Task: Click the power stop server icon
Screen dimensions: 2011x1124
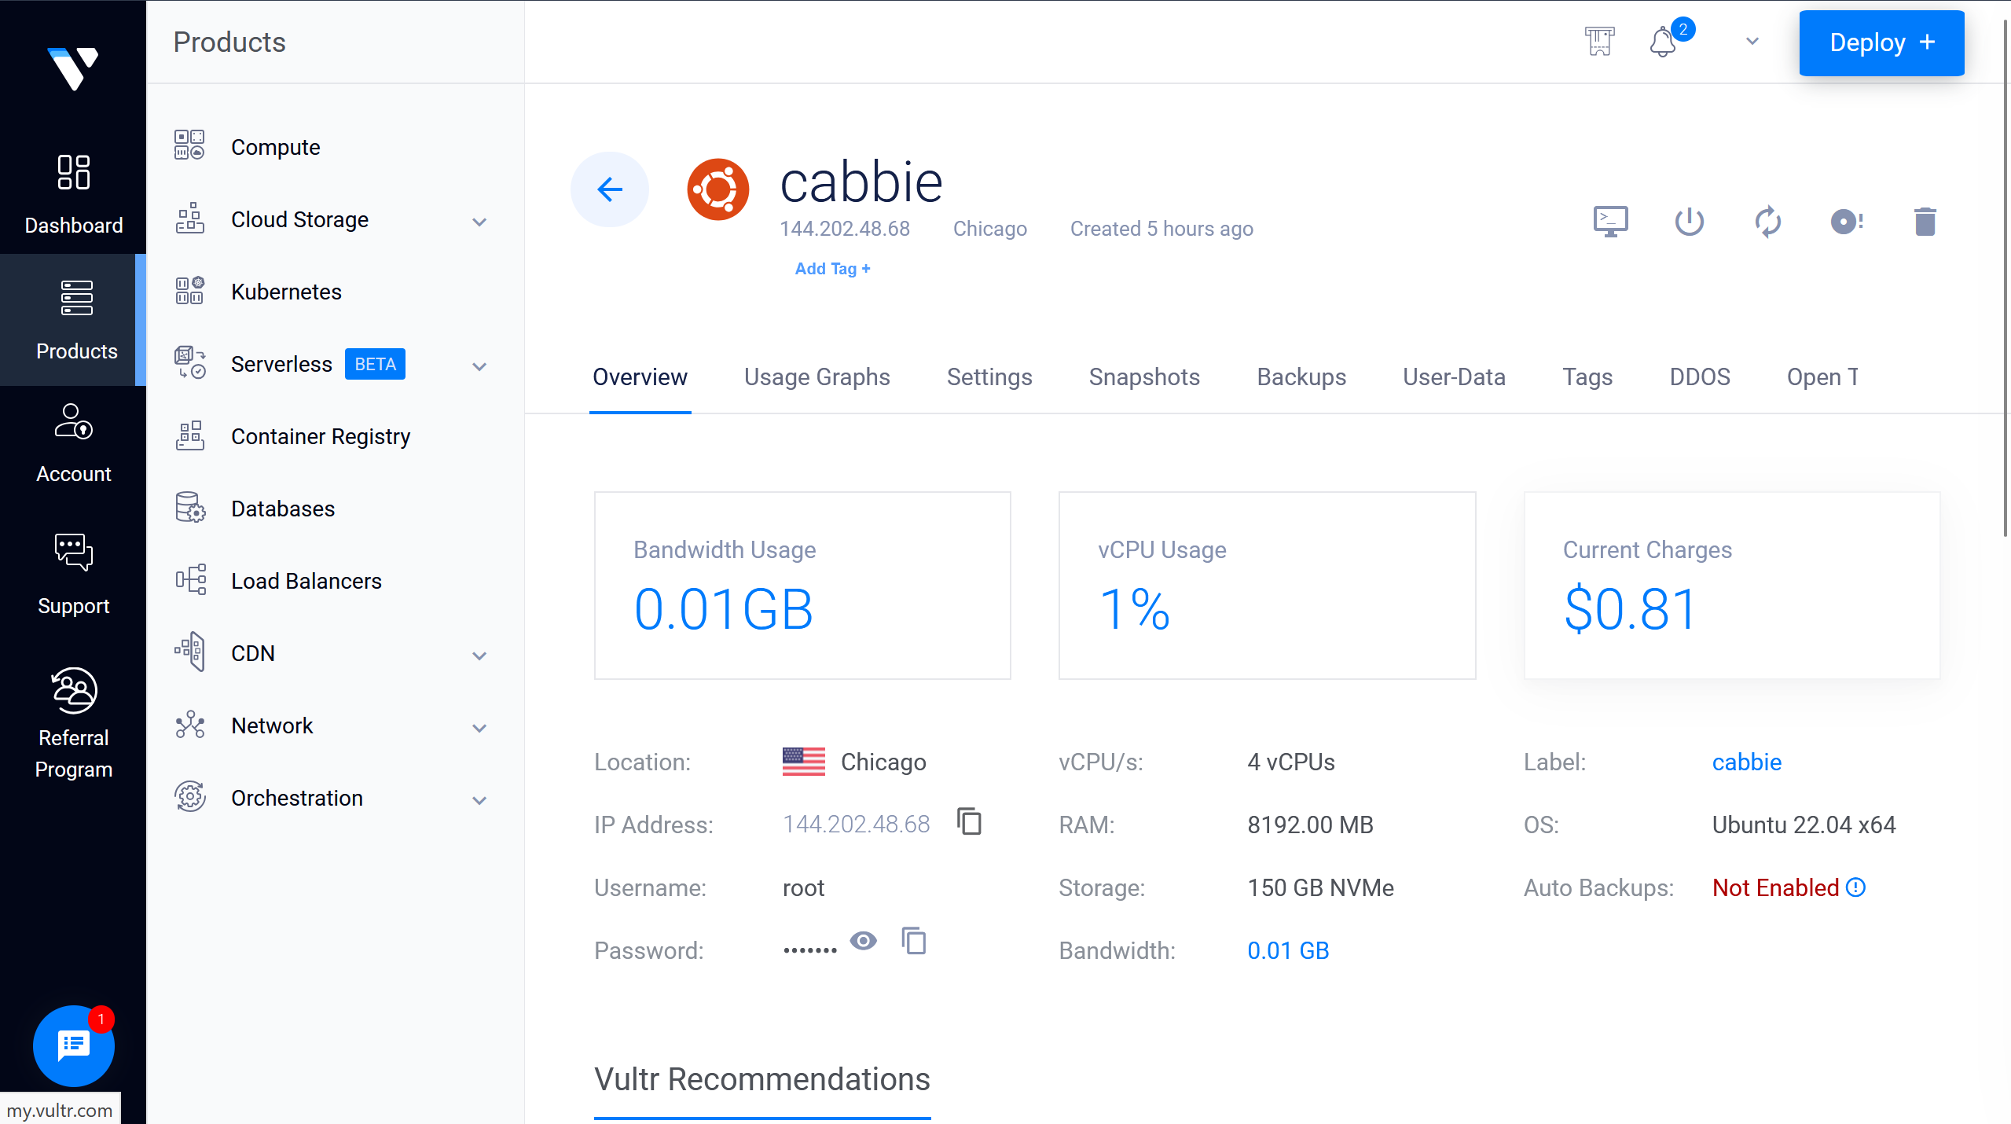Action: coord(1689,222)
